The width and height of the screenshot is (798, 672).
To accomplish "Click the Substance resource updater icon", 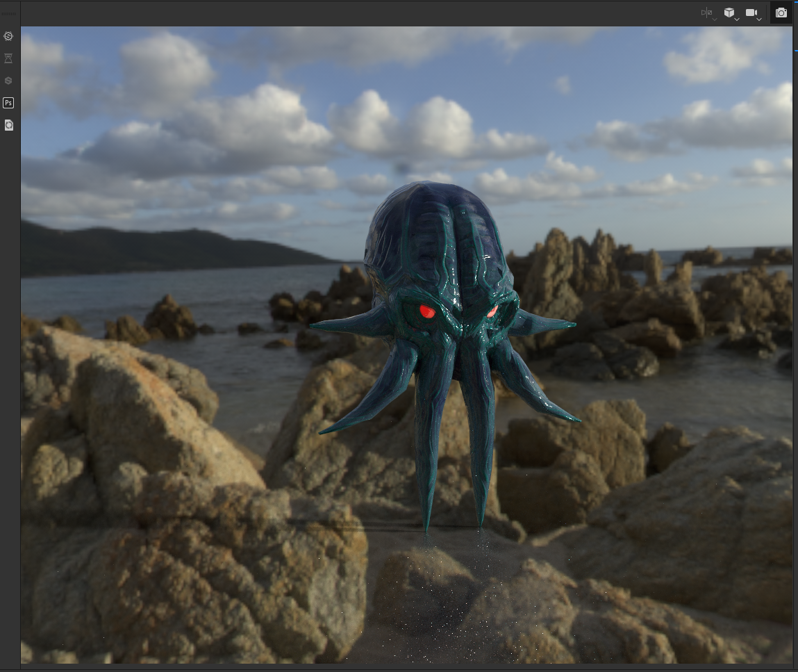I will (8, 36).
